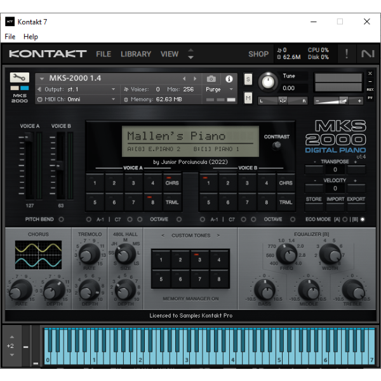Select Voice B tone button 1
381x381 pixels.
tap(208, 182)
